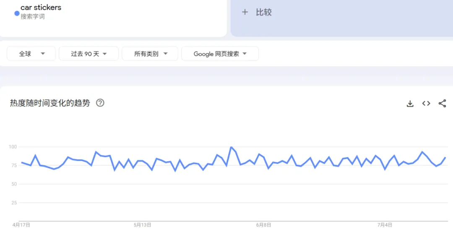
Task: Open the embed code icon
Action: pyautogui.click(x=426, y=103)
